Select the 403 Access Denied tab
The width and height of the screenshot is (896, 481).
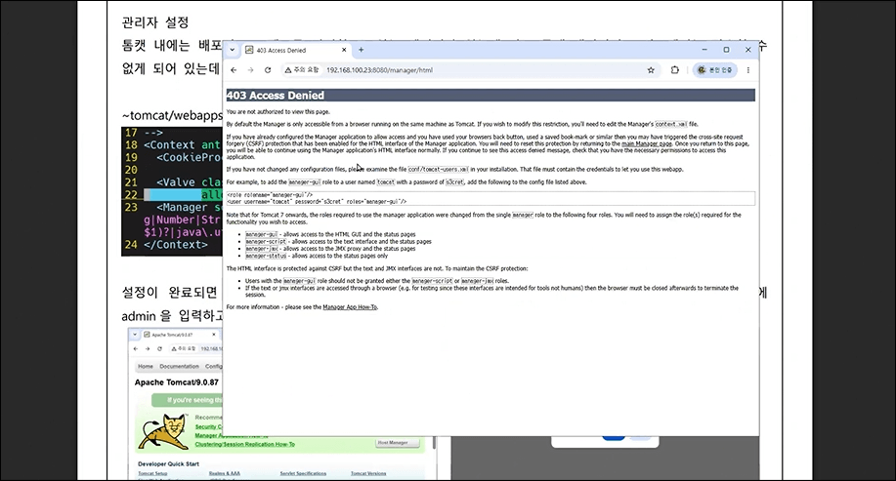[x=295, y=50]
